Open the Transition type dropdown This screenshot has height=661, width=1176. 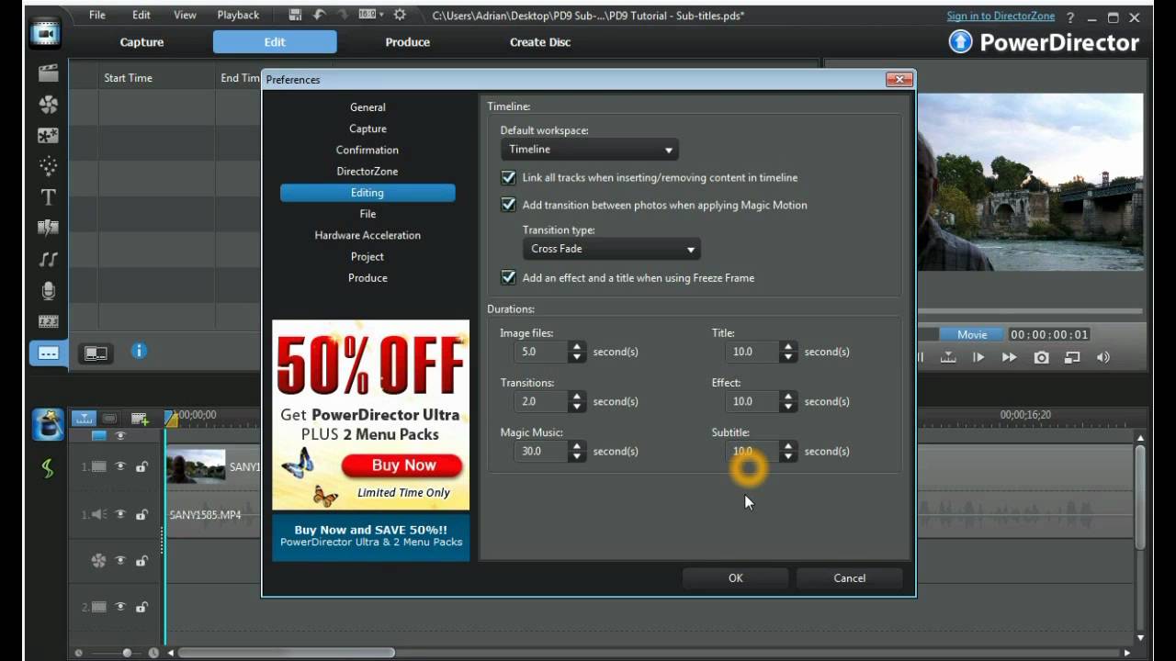(611, 249)
